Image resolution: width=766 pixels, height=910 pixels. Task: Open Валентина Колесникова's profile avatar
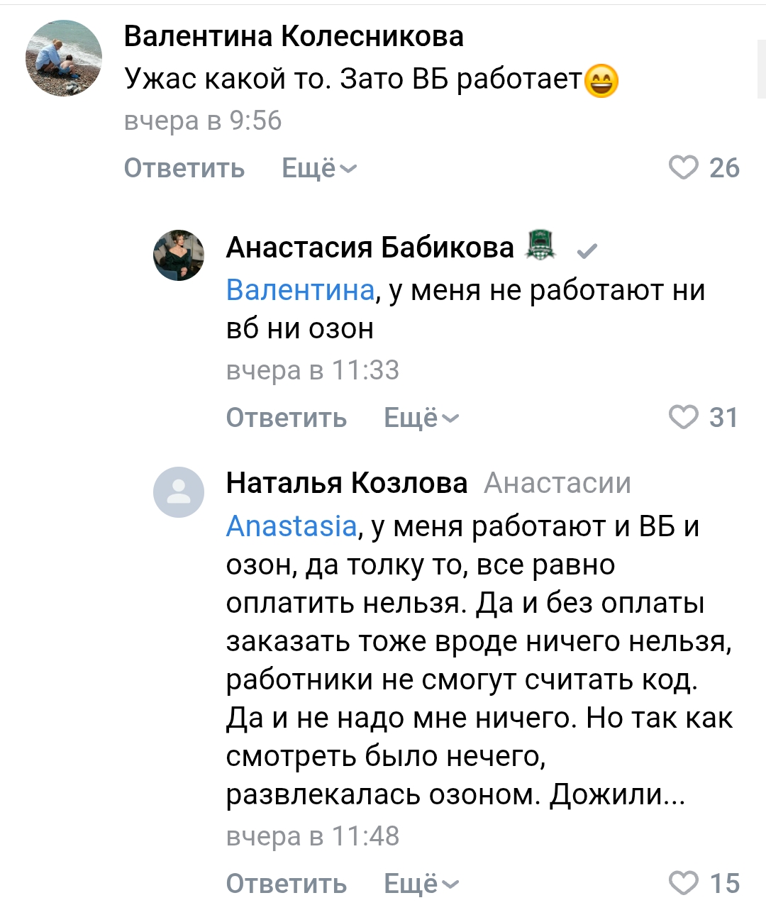tap(64, 58)
